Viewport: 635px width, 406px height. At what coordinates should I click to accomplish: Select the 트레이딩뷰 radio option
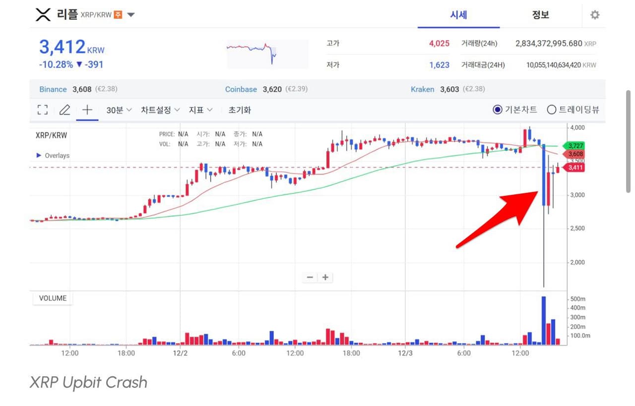551,110
